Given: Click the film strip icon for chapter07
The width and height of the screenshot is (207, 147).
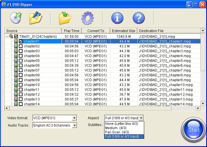Looking at the screenshot, I should pos(16,70).
